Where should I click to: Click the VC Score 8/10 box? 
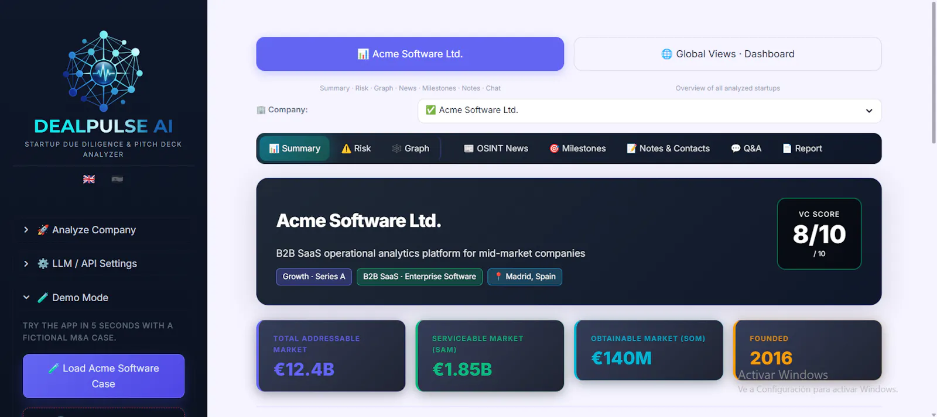coord(819,233)
